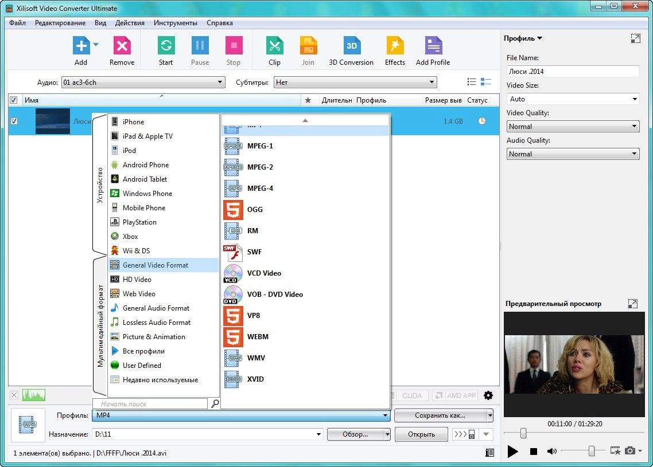Click the star favorites column header

[308, 100]
